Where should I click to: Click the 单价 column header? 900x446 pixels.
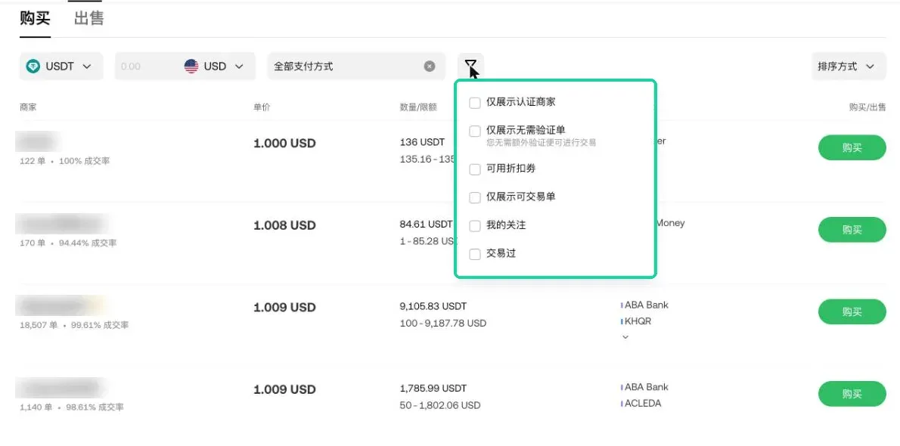point(262,107)
